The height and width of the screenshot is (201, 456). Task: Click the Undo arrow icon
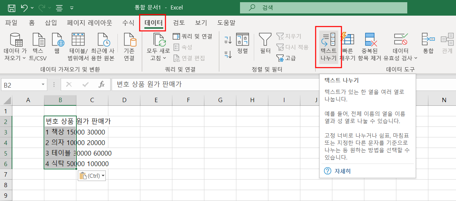click(x=24, y=7)
